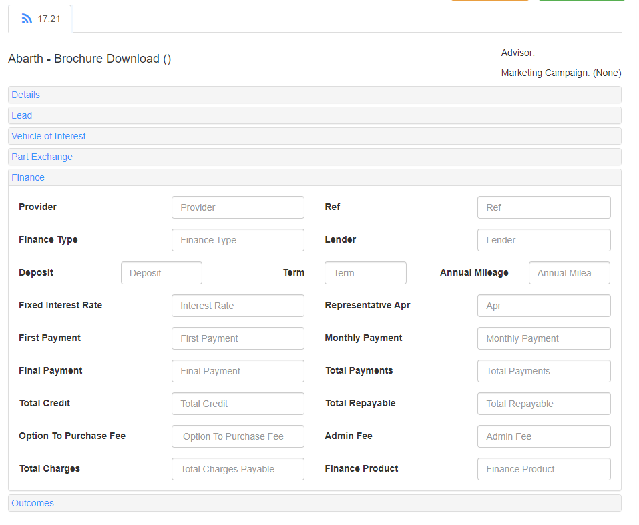Click the 'Option To Purchase Fee' label
The width and height of the screenshot is (639, 525).
(72, 436)
